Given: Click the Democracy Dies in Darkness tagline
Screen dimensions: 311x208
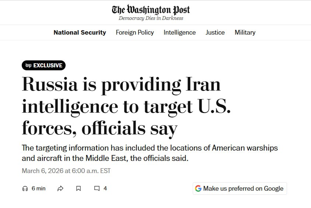Looking at the screenshot, I should coord(151,18).
